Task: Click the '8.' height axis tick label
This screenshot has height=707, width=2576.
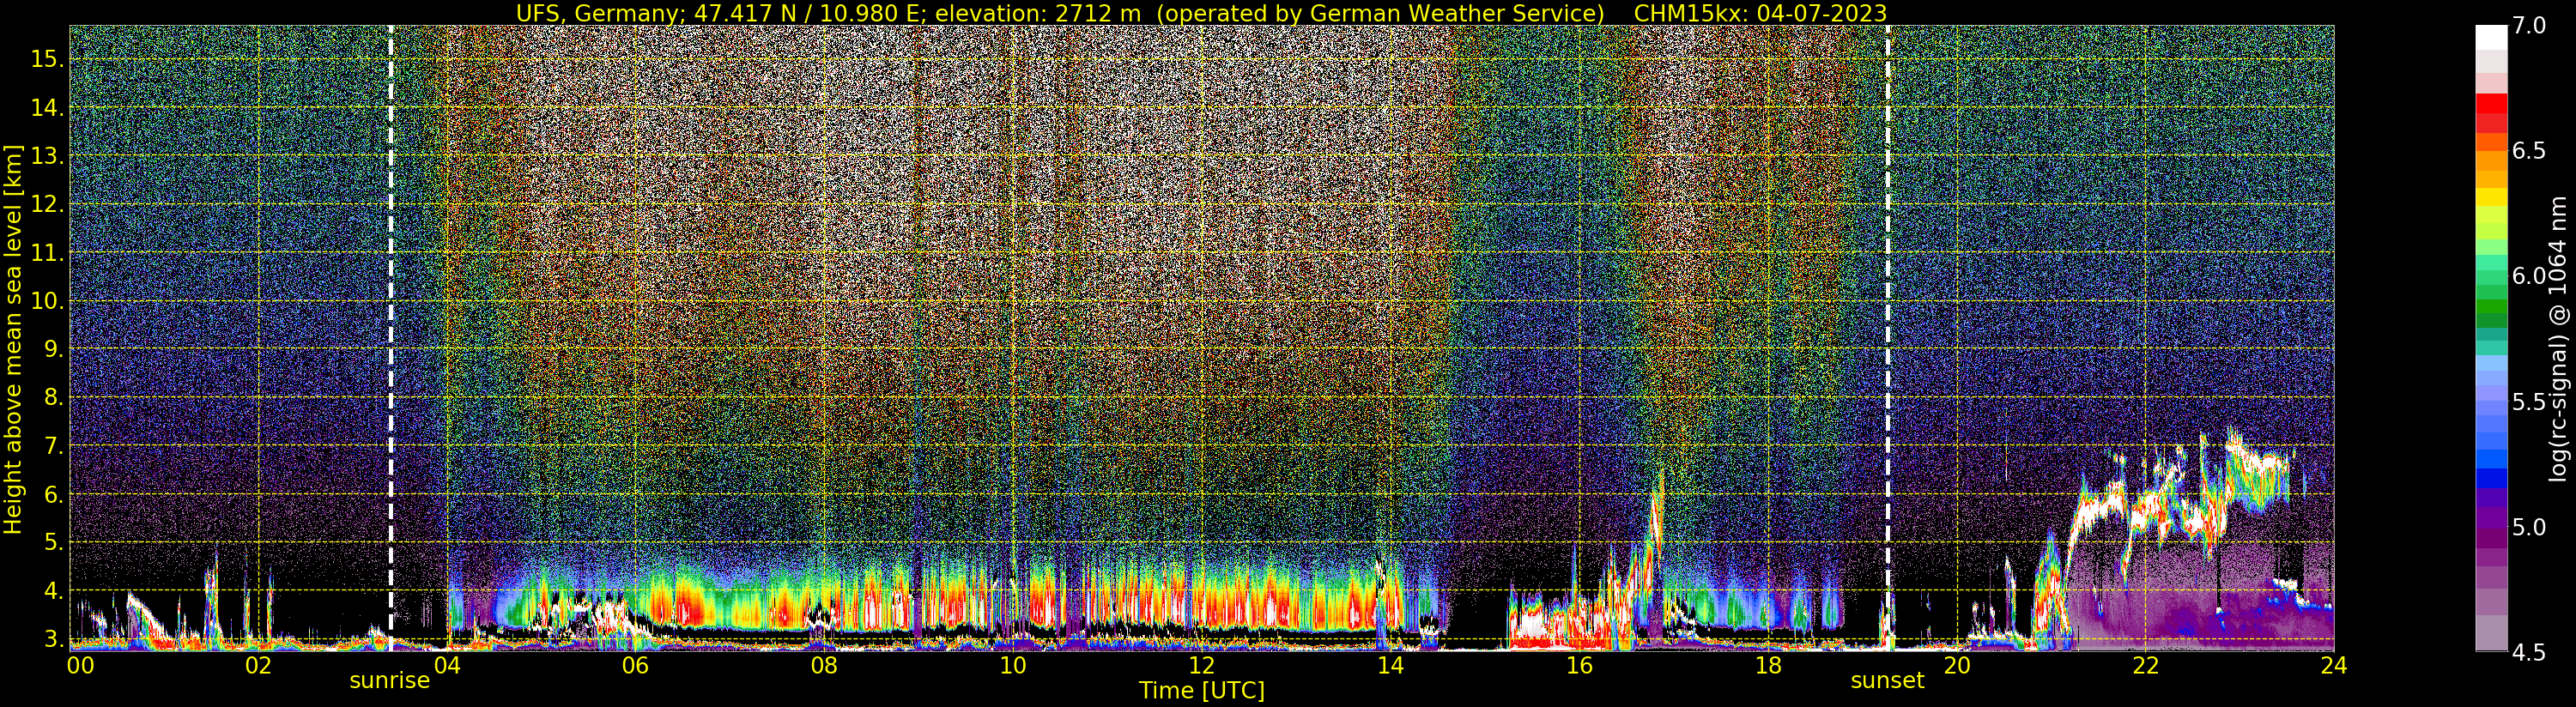Action: (x=54, y=398)
